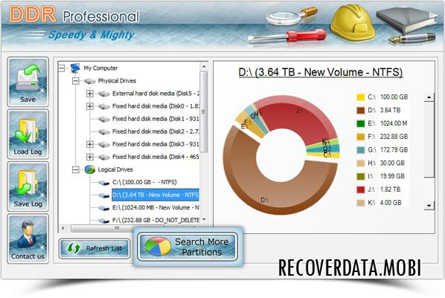Click the Disk2 hard disk icon
Image resolution: width=445 pixels, height=298 pixels.
click(104, 132)
